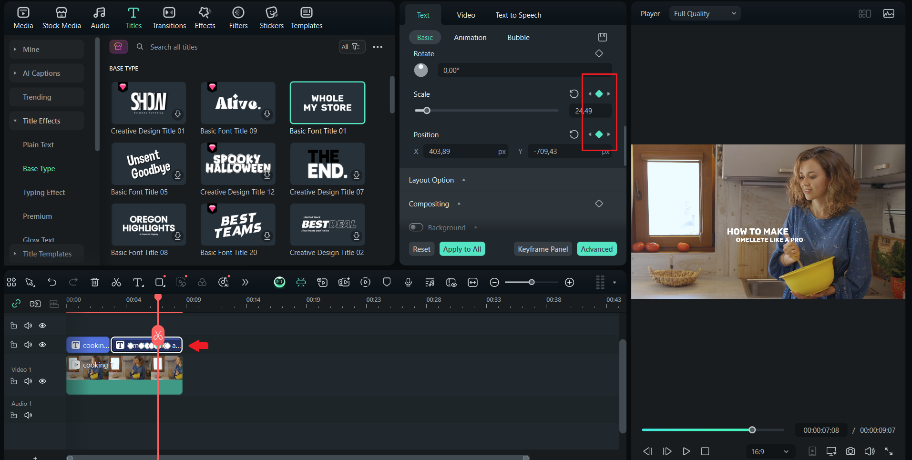Hide the text track using the eye icon
The height and width of the screenshot is (460, 912).
coord(42,345)
